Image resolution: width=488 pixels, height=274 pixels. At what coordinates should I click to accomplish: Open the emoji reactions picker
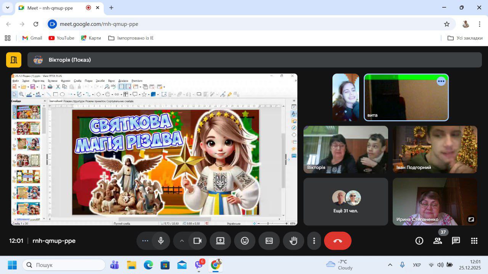click(245, 241)
